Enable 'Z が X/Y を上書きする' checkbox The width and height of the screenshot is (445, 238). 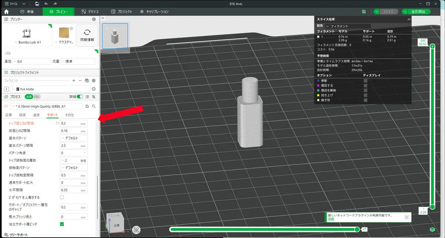click(62, 197)
